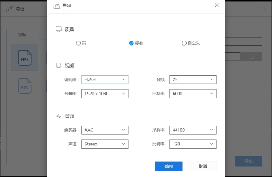This screenshot has width=272, height=177.
Task: Open the 分辨率 1920 x 1080 dropdown
Action: point(105,94)
